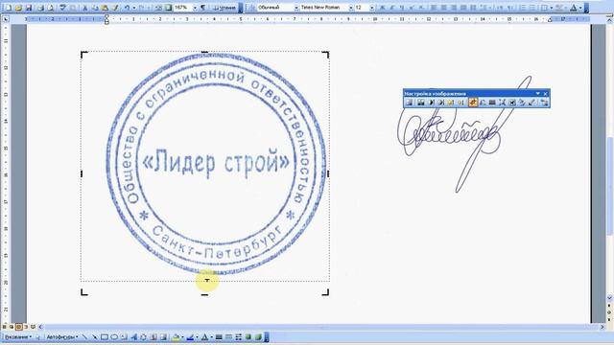Insert WordArt from drawing toolbar
614x345 pixels.
point(134,336)
